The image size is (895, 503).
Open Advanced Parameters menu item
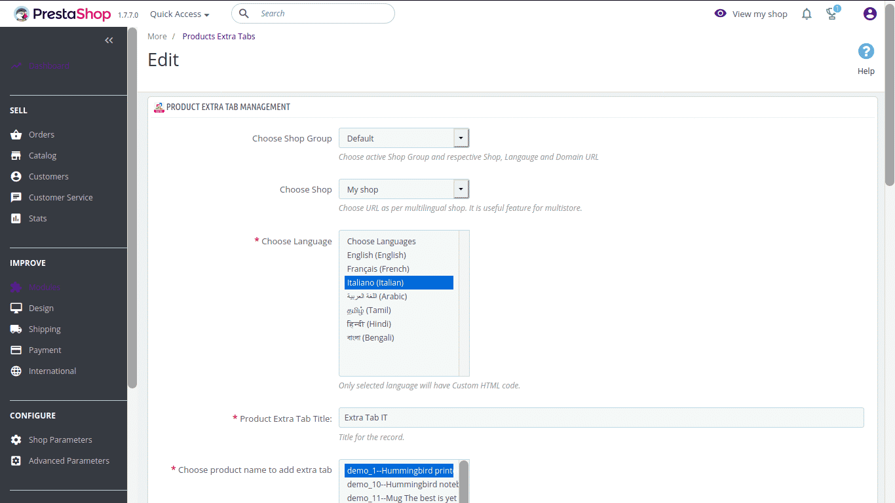click(69, 461)
